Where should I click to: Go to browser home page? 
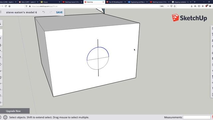[x=10, y=6]
